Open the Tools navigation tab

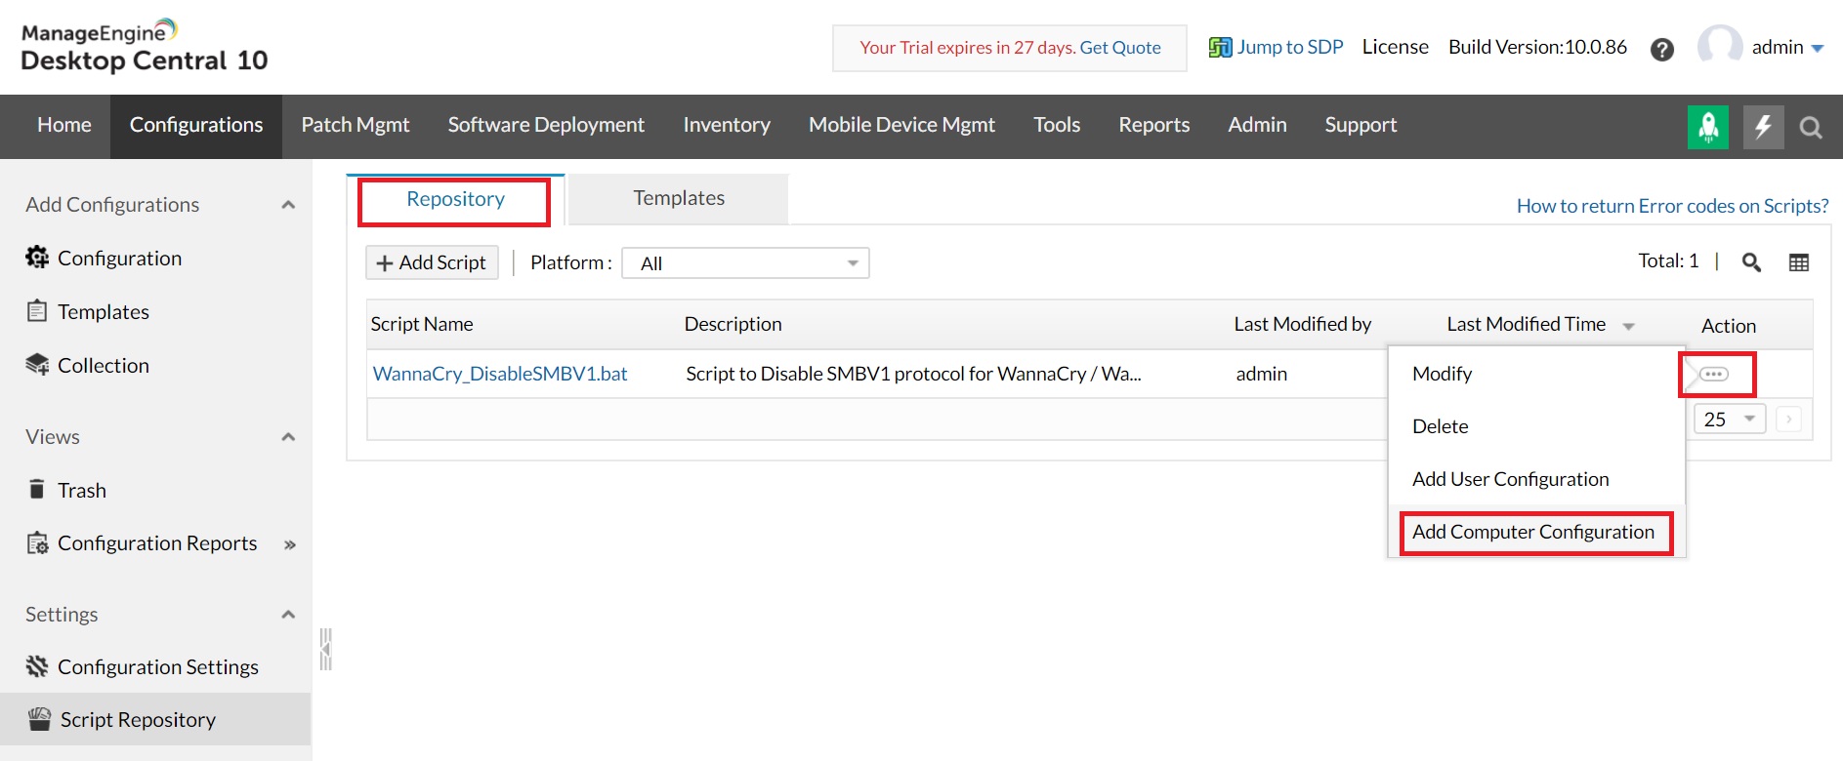tap(1057, 125)
